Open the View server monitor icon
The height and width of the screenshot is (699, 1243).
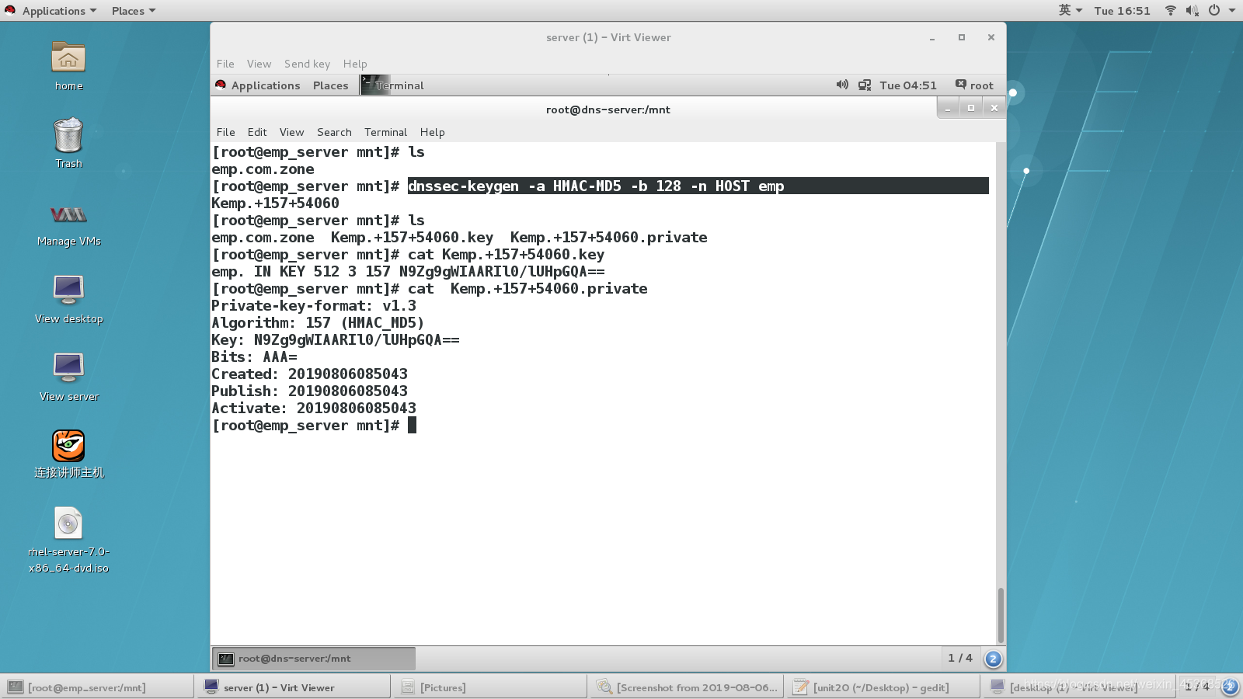pyautogui.click(x=68, y=368)
